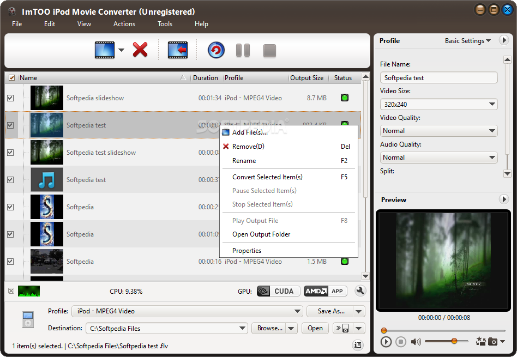Click the preview seek slider handle

click(x=384, y=330)
